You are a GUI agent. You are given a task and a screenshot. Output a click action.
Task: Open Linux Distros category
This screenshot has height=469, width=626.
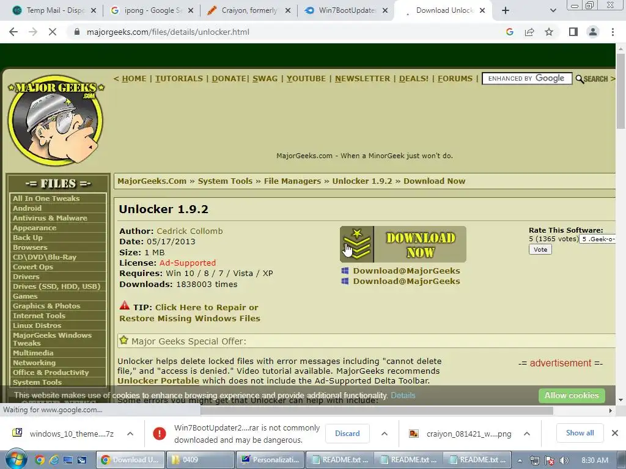37,325
